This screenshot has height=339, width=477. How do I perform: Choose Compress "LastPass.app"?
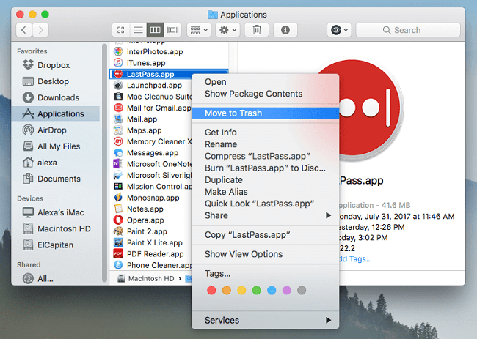point(265,156)
